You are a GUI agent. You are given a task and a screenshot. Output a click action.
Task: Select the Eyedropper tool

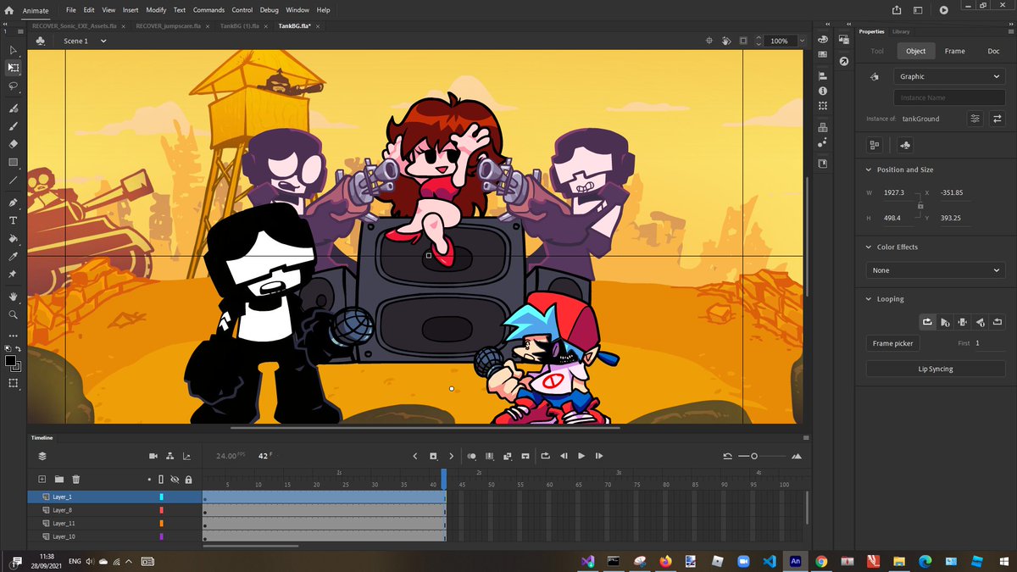click(13, 257)
